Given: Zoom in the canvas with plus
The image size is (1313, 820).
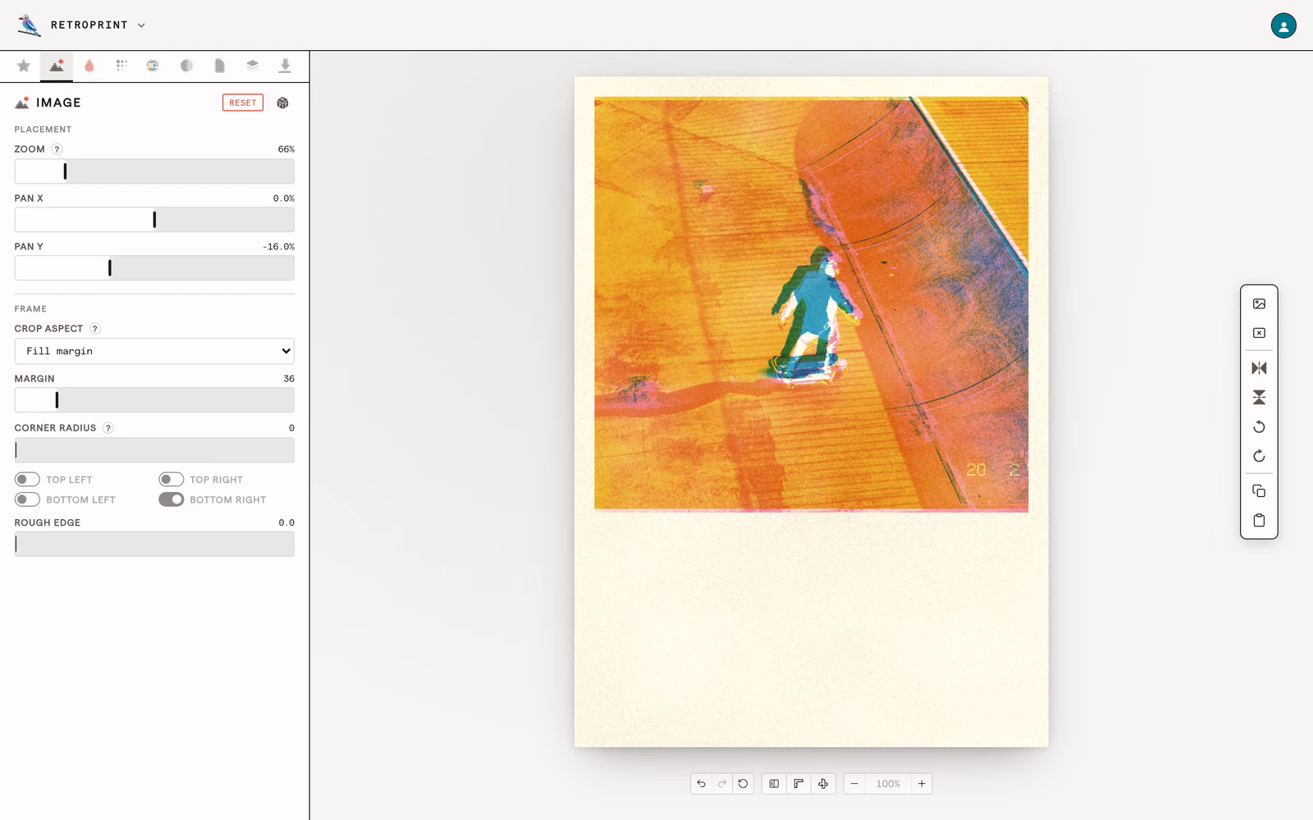Looking at the screenshot, I should (922, 784).
